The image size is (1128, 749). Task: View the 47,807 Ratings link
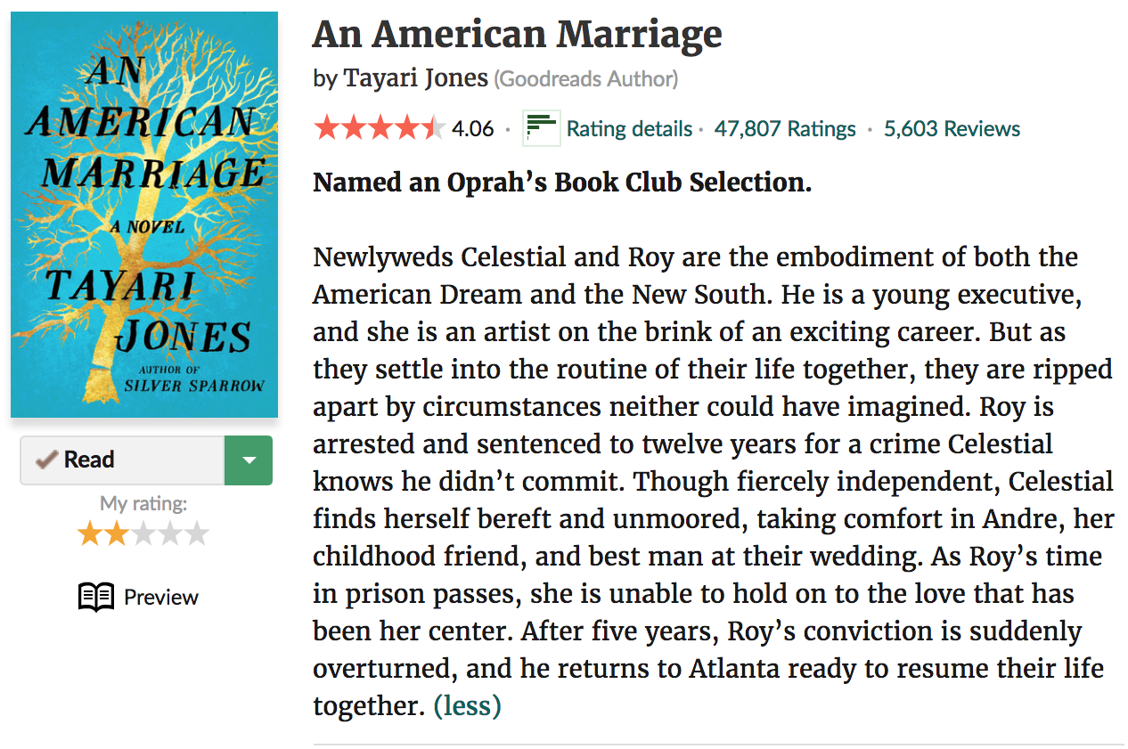coord(785,129)
